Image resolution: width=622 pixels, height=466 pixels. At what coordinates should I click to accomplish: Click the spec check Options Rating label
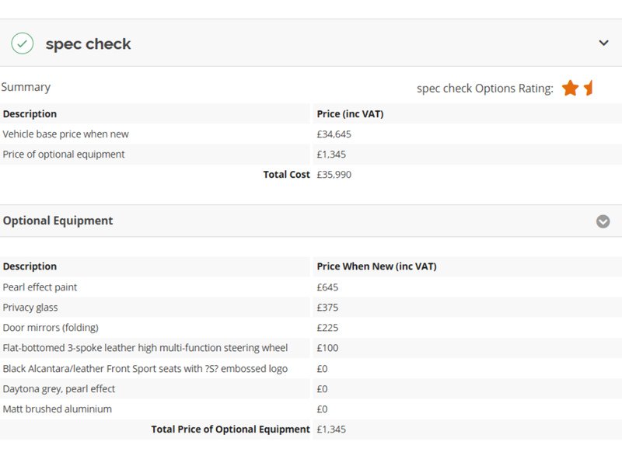484,89
